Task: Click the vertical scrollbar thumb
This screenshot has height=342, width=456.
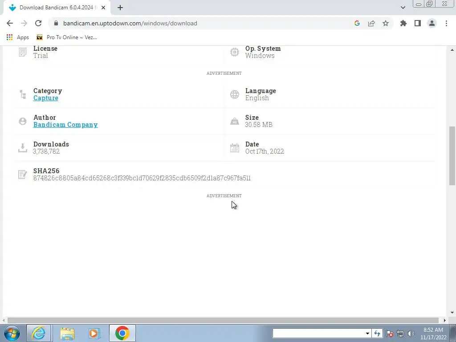Action: click(x=452, y=155)
